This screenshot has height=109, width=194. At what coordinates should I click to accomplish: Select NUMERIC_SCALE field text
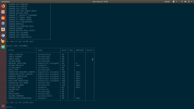pyautogui.click(x=15, y=78)
